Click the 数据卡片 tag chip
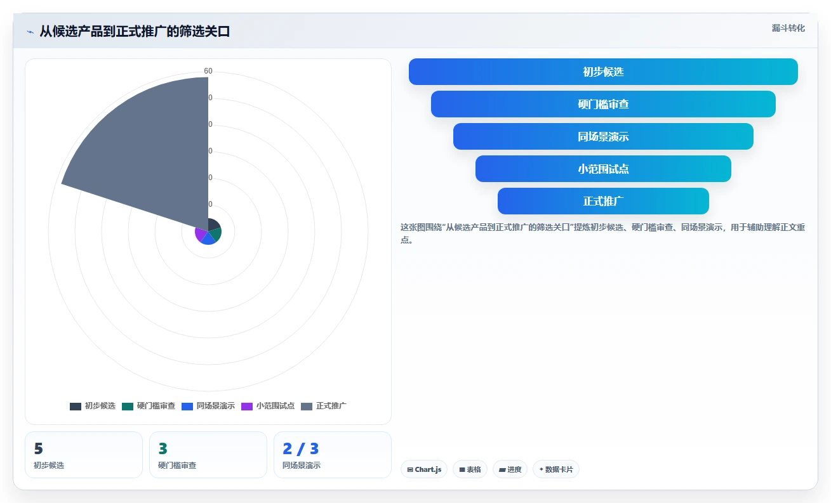This screenshot has width=831, height=503. pos(556,469)
